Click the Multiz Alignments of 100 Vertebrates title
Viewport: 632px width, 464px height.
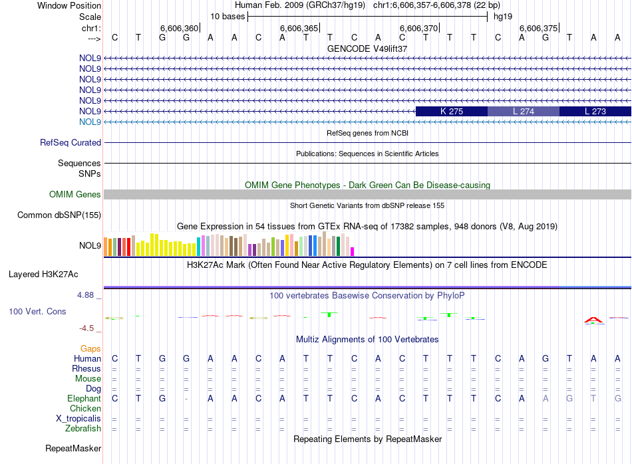point(367,340)
